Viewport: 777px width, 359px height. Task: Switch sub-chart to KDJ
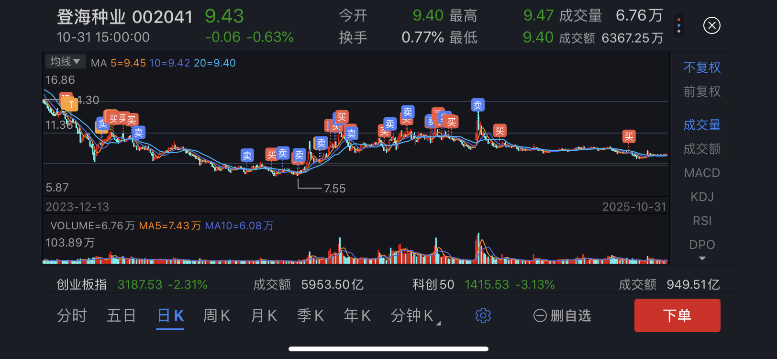702,197
